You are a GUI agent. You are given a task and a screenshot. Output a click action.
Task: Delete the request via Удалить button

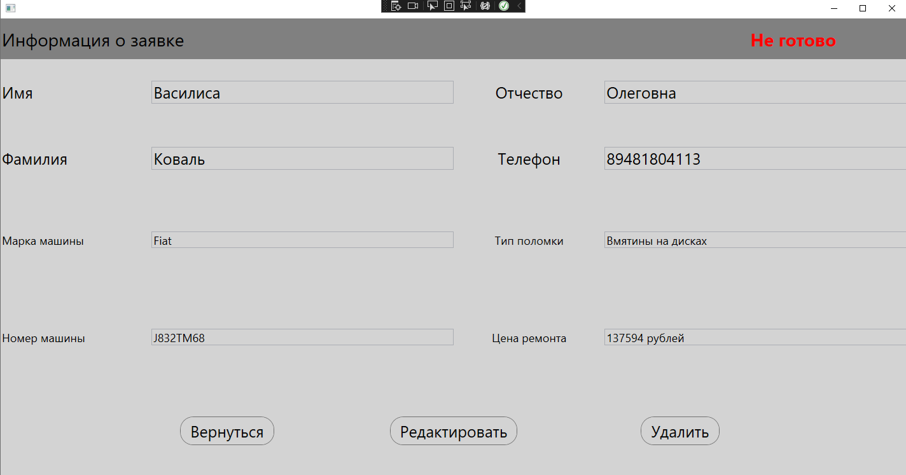pyautogui.click(x=679, y=430)
